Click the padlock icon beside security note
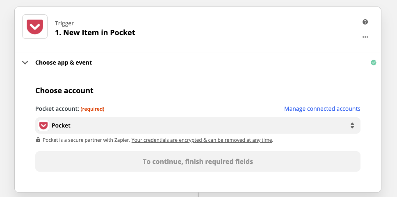 pos(38,140)
